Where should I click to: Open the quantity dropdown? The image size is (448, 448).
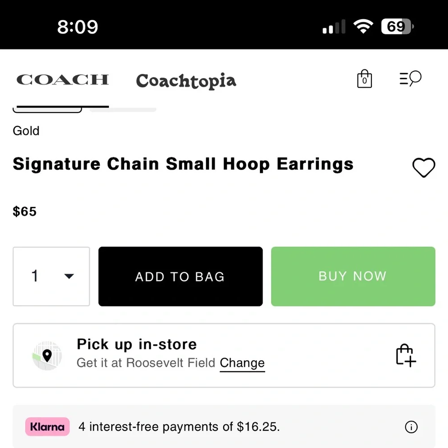point(51,276)
